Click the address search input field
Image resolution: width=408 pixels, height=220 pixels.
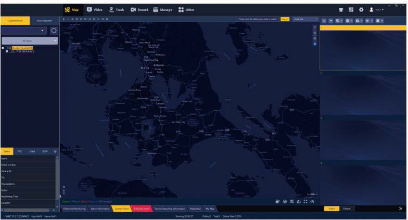pyautogui.click(x=258, y=19)
